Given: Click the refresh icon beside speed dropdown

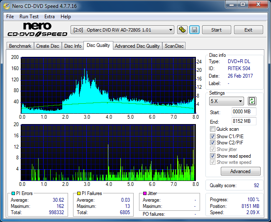Looking at the screenshot, I should point(252,101).
